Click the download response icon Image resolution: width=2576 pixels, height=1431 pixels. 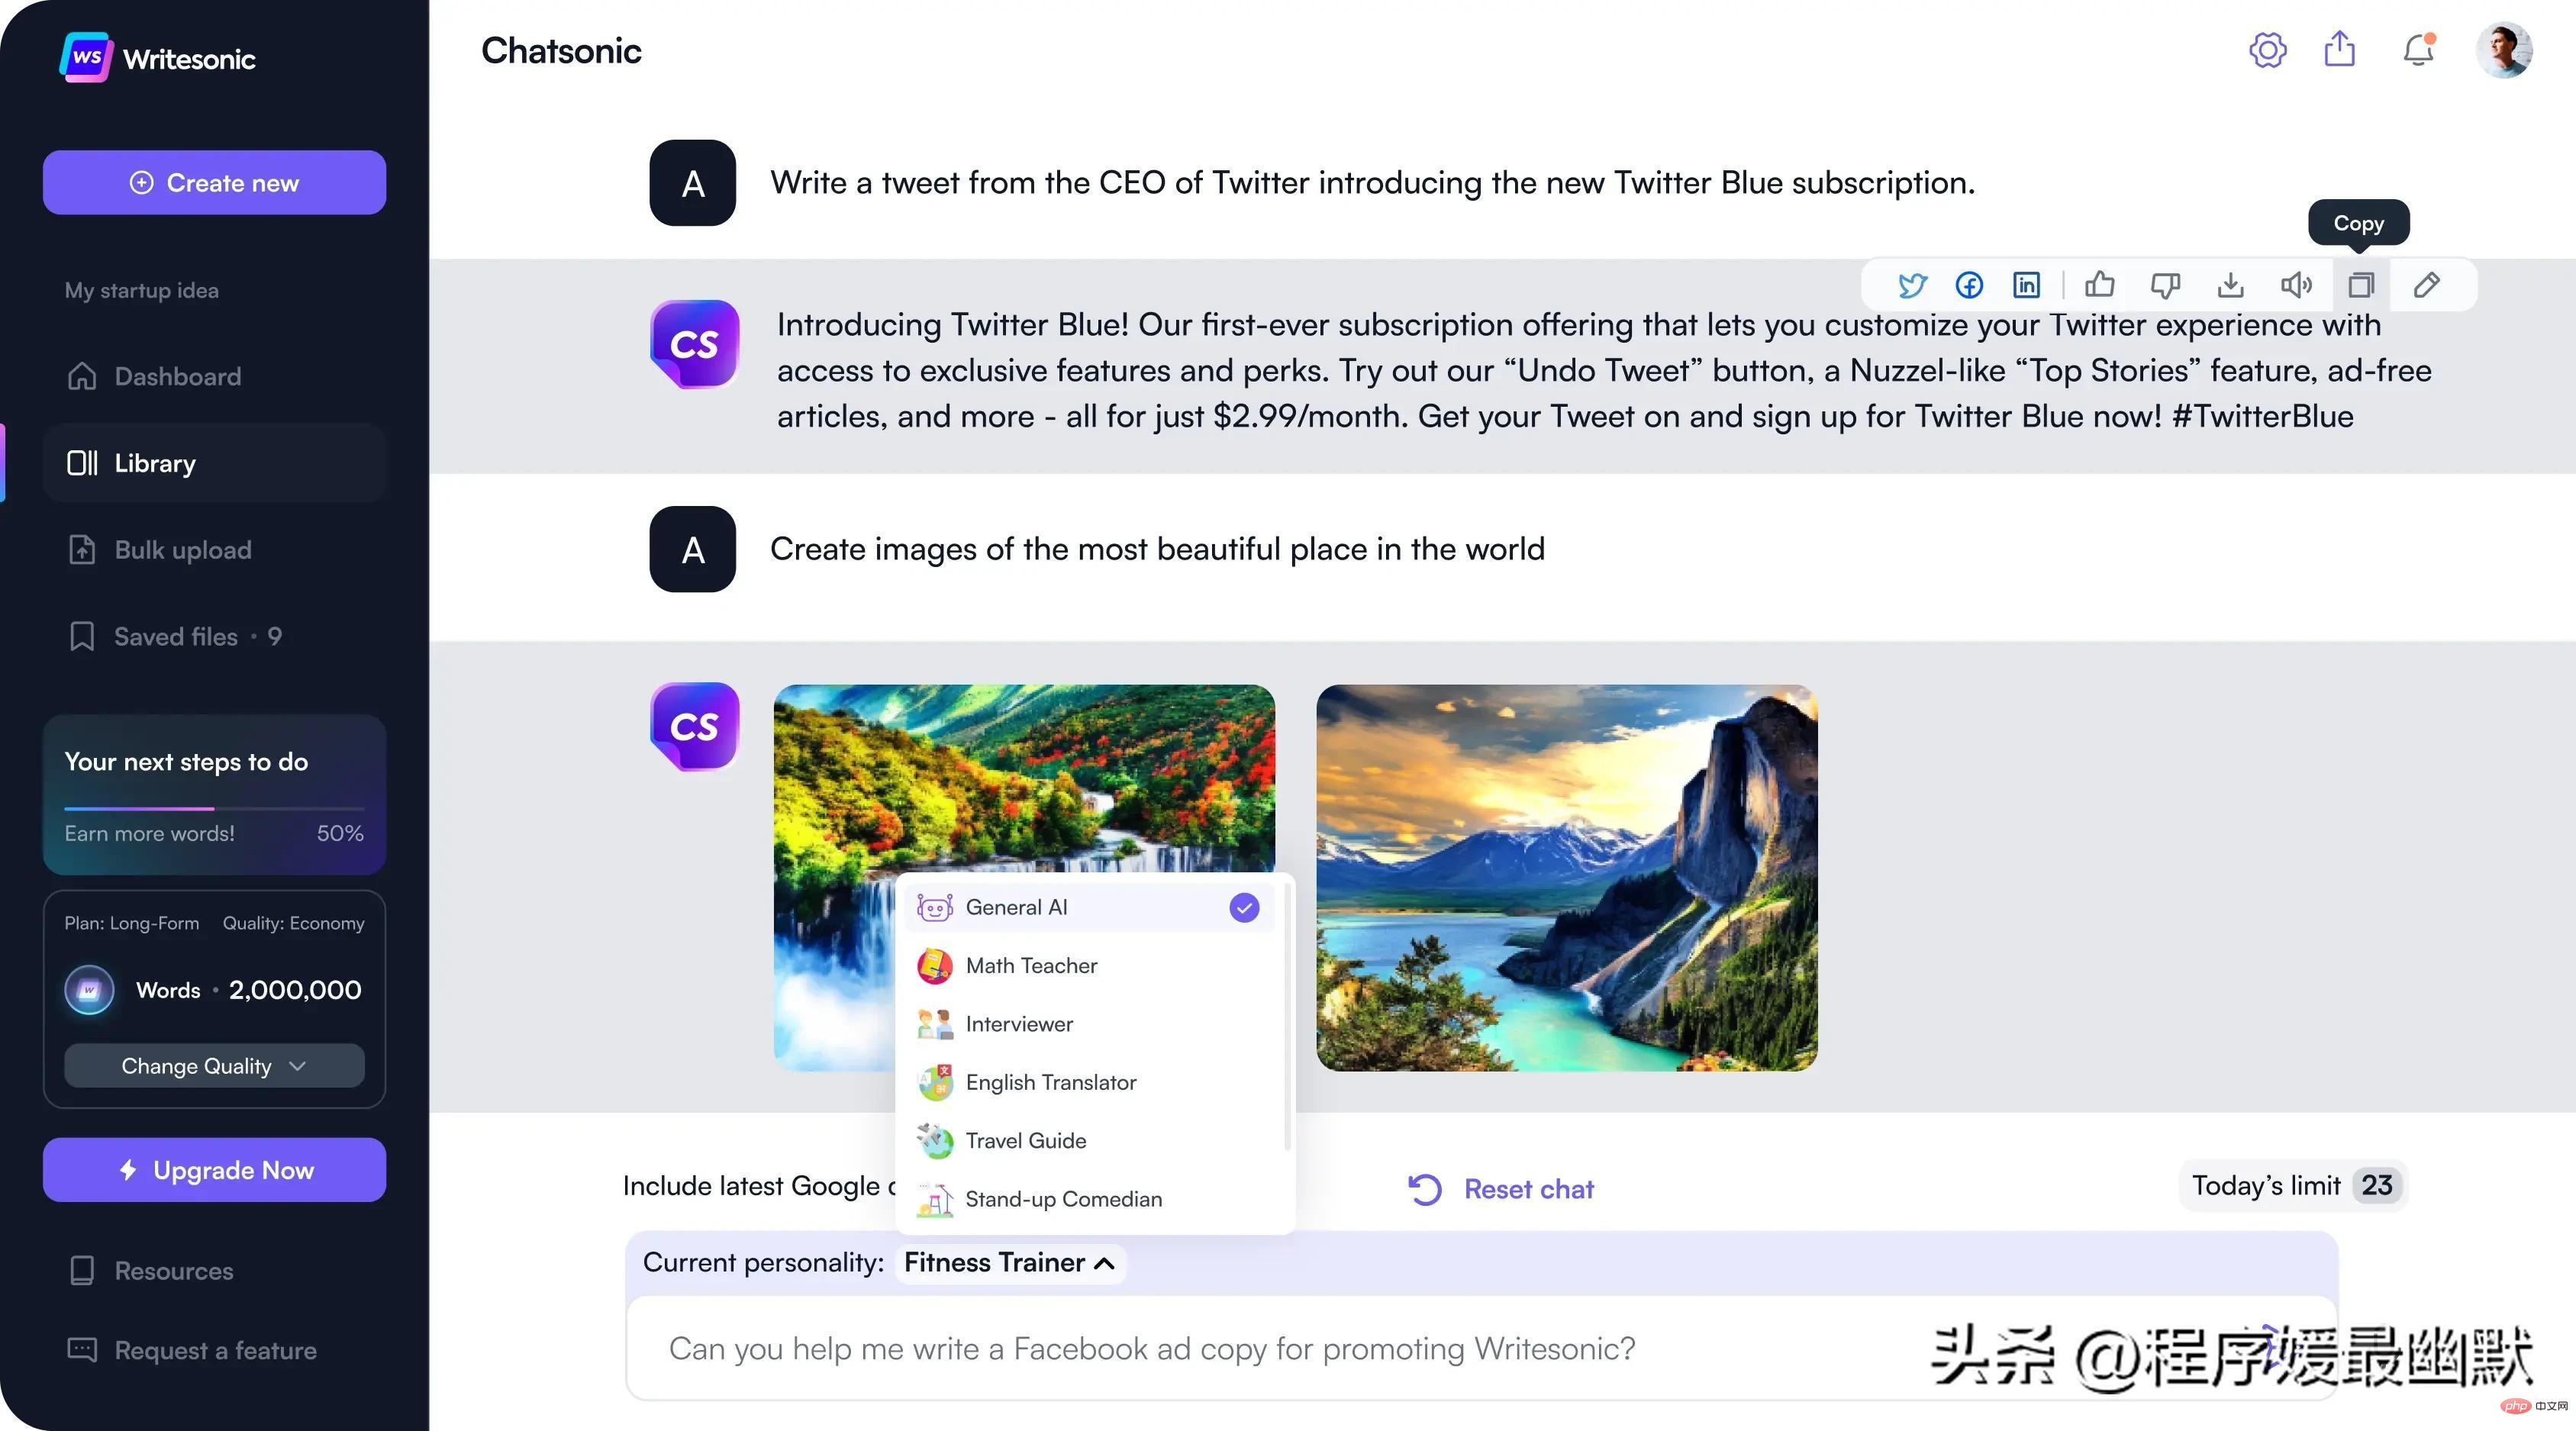pyautogui.click(x=2227, y=284)
